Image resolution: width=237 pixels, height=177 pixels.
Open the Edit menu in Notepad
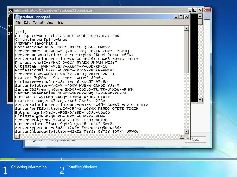tap(27, 22)
